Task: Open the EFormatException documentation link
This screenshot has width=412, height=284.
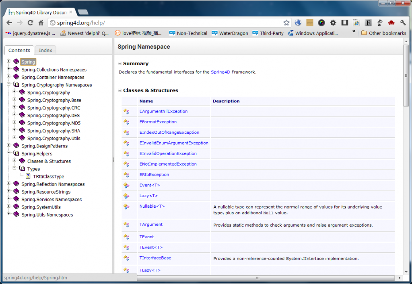Action: tap(158, 122)
